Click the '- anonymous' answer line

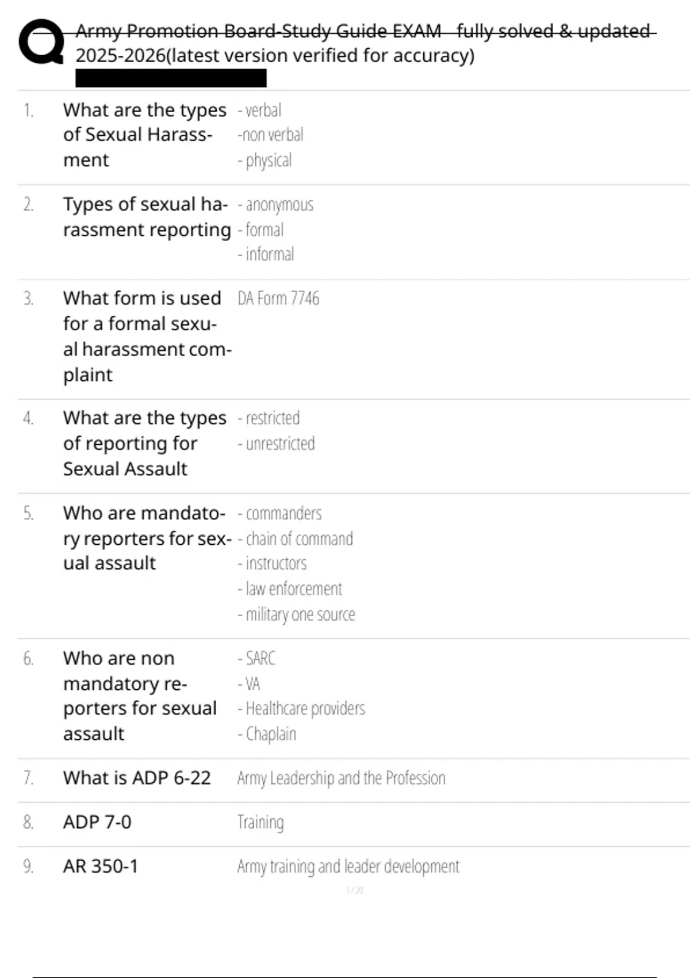[276, 205]
